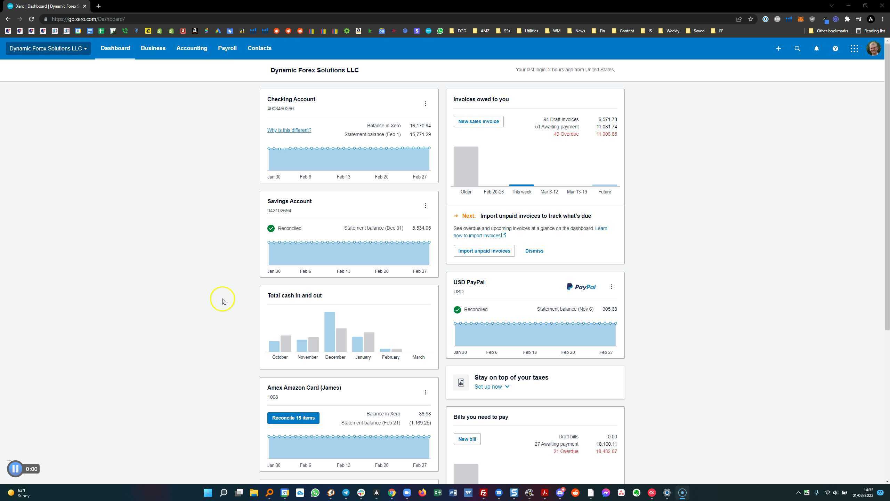
Task: Open the search in Xero
Action: coord(797,48)
